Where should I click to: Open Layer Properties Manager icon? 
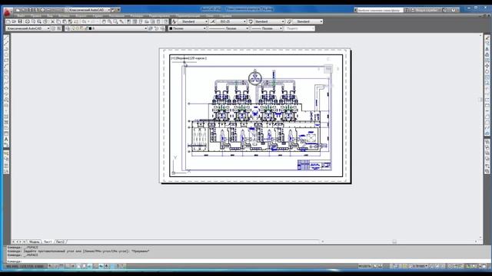click(x=68, y=28)
